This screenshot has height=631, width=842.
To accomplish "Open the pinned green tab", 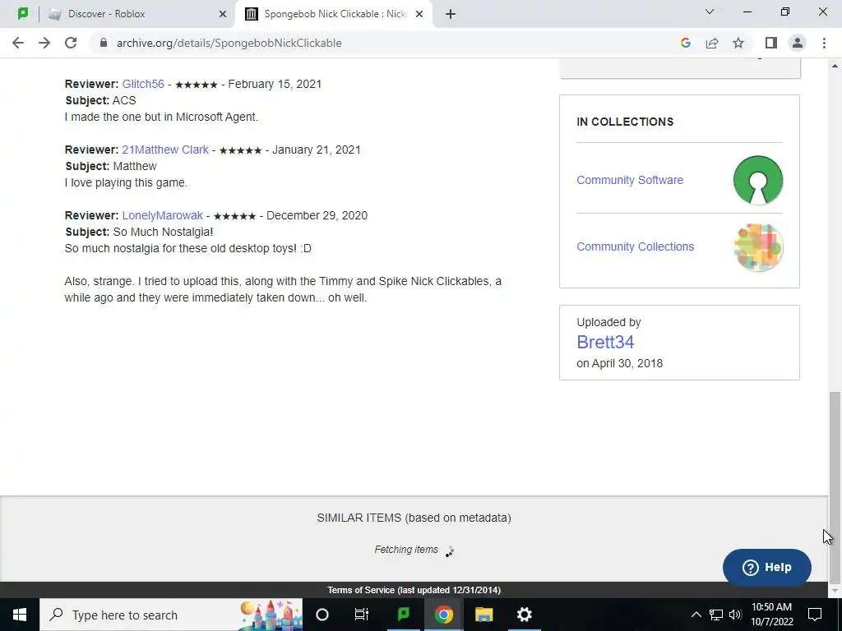I will (x=22, y=14).
